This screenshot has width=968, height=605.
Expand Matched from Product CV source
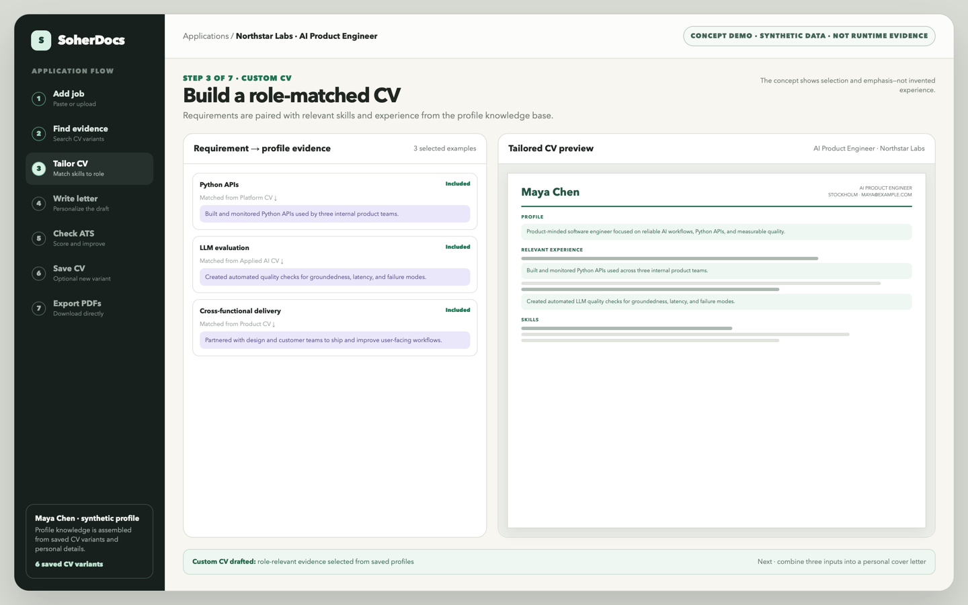click(x=237, y=324)
